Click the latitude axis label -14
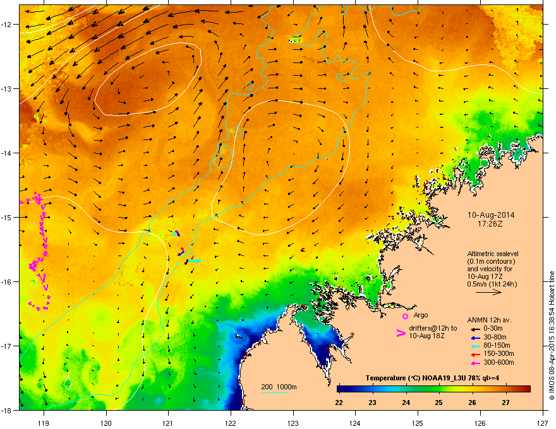The width and height of the screenshot is (556, 429). (x=7, y=153)
